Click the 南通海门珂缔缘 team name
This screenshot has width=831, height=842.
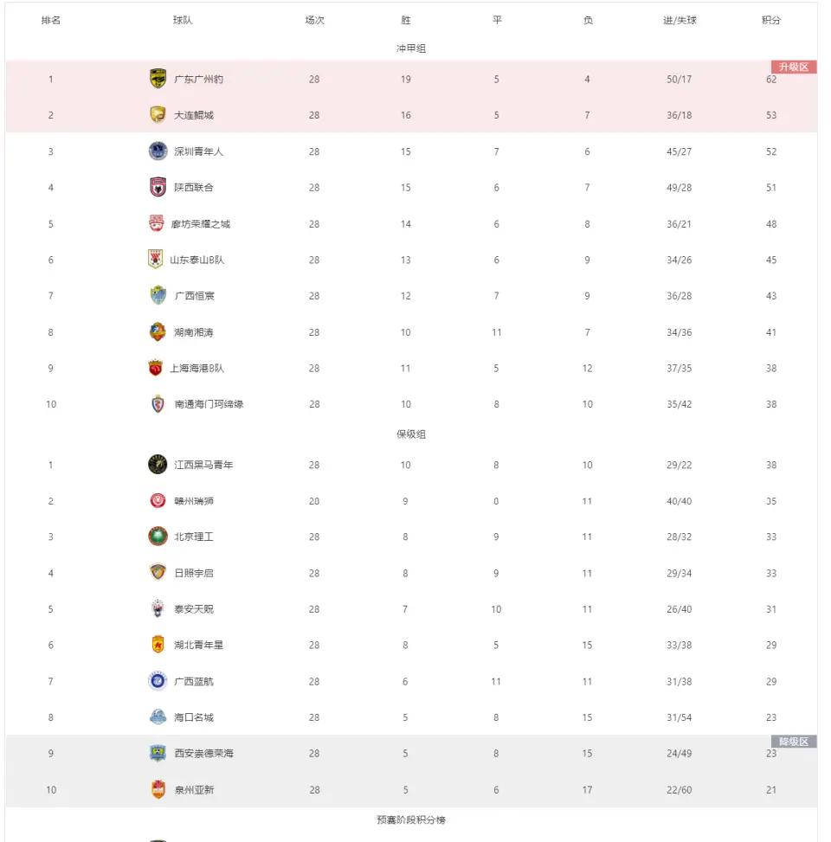click(x=209, y=404)
